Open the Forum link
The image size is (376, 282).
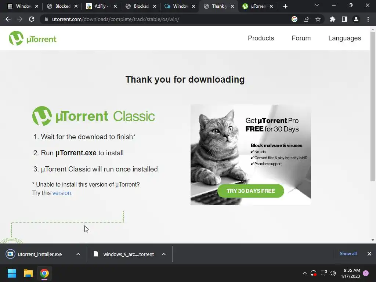(x=301, y=38)
